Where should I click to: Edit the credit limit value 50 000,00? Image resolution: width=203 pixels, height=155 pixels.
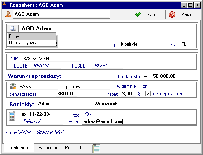(x=167, y=76)
